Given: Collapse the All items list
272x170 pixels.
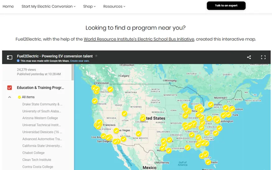Looking at the screenshot, I should 10,97.
